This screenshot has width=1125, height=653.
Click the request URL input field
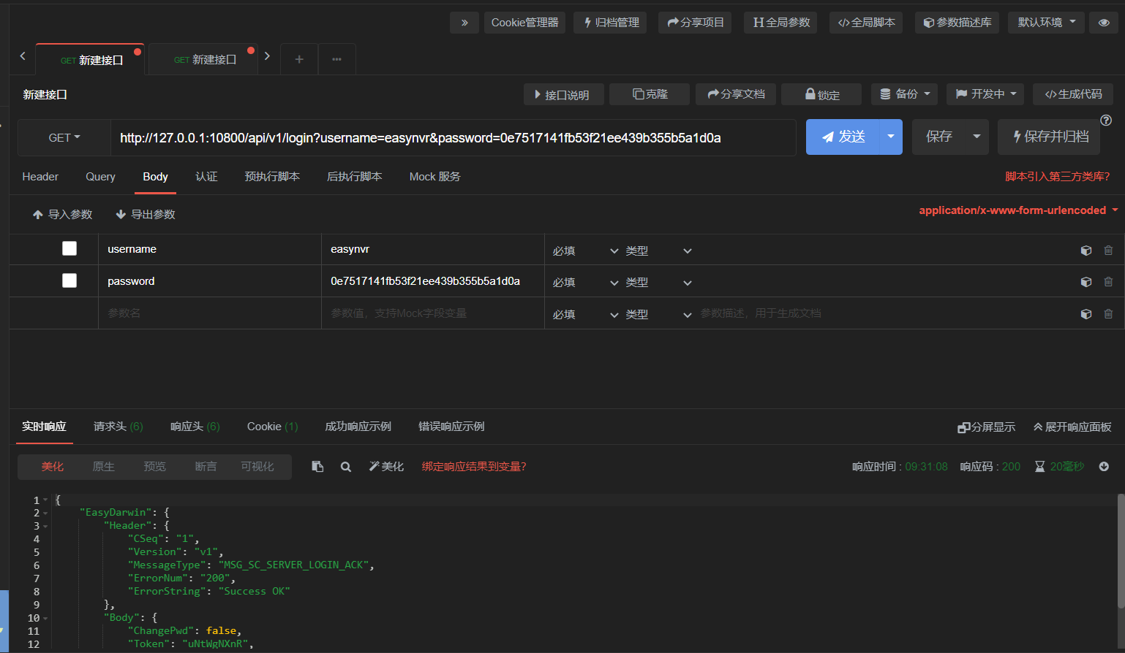click(x=453, y=137)
